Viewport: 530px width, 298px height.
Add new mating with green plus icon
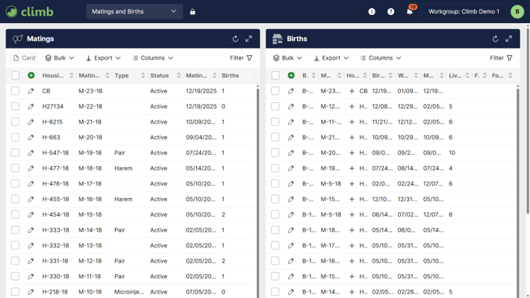tap(31, 75)
